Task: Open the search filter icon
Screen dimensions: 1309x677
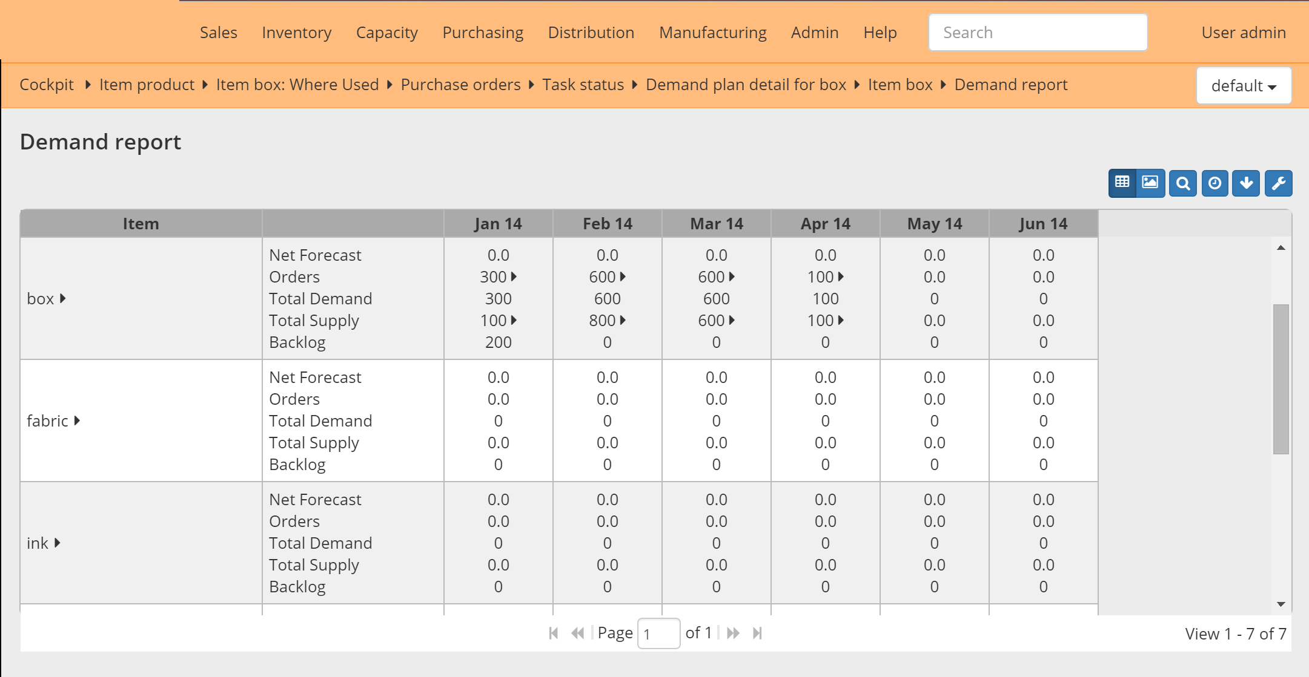Action: click(x=1182, y=183)
